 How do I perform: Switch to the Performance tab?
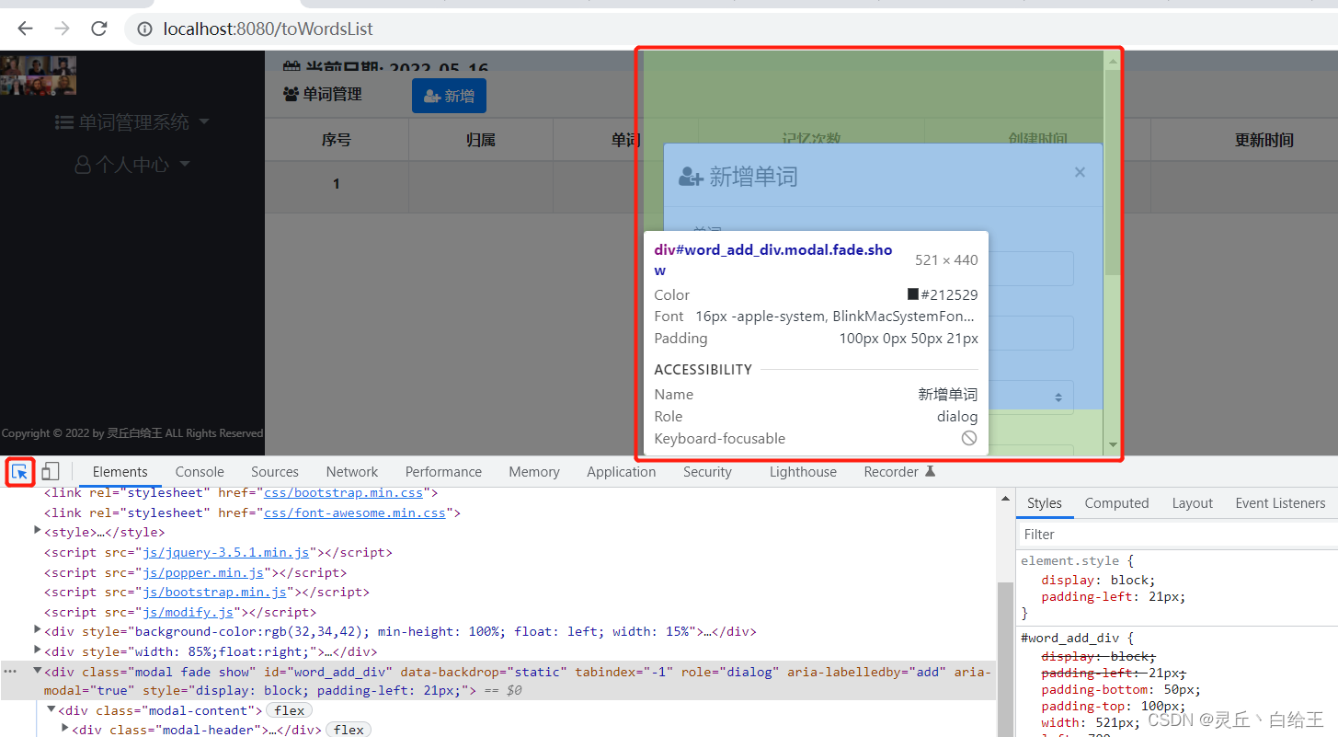click(443, 471)
